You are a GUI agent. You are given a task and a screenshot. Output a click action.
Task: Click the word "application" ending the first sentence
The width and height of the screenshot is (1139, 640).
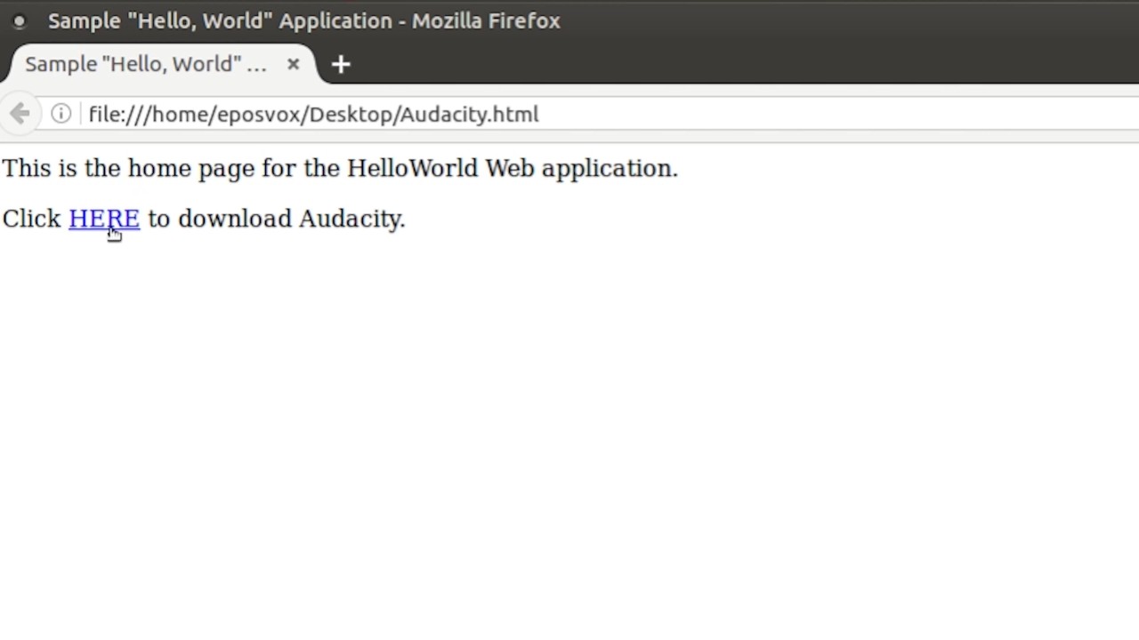click(x=607, y=168)
